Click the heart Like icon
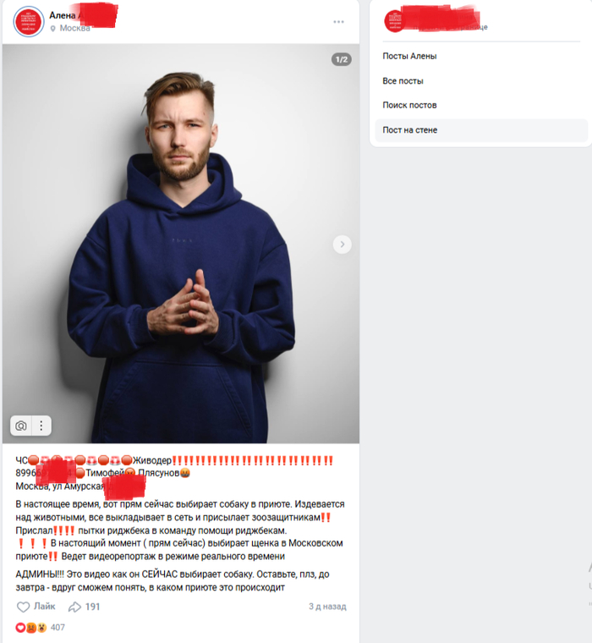 click(23, 607)
